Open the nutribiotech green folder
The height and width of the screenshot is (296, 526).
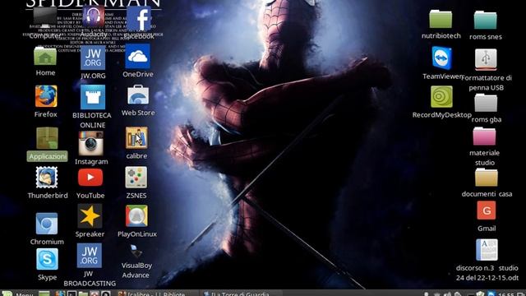click(x=441, y=20)
